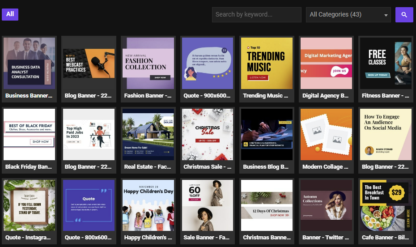Click the 'Quote - 900x600...' title text
Image resolution: width=416 pixels, height=247 pixels.
207,95
